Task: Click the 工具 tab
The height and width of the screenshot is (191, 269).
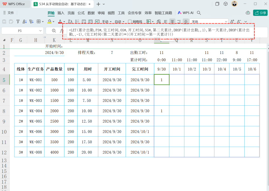Action: (x=121, y=13)
